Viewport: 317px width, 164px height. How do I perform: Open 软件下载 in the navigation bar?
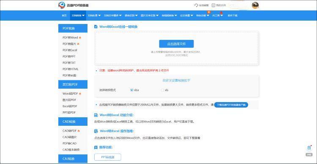(x=232, y=16)
